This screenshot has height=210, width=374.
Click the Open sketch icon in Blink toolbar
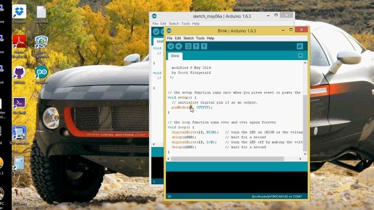[x=196, y=46]
